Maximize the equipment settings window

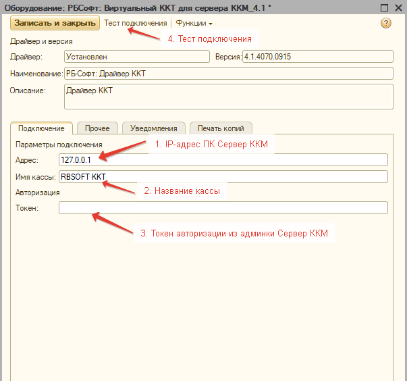click(384, 8)
